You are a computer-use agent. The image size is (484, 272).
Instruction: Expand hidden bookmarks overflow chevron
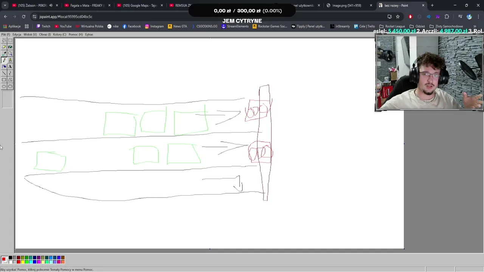pos(475,26)
